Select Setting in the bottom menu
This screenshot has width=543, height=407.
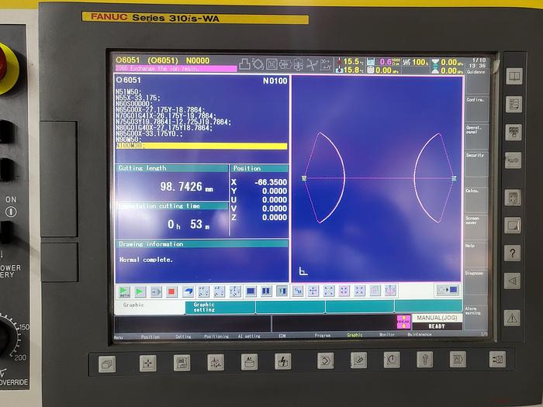click(183, 336)
